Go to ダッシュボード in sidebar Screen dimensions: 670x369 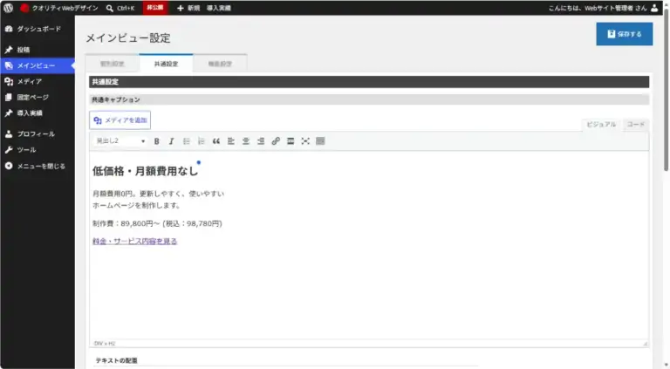tap(38, 29)
